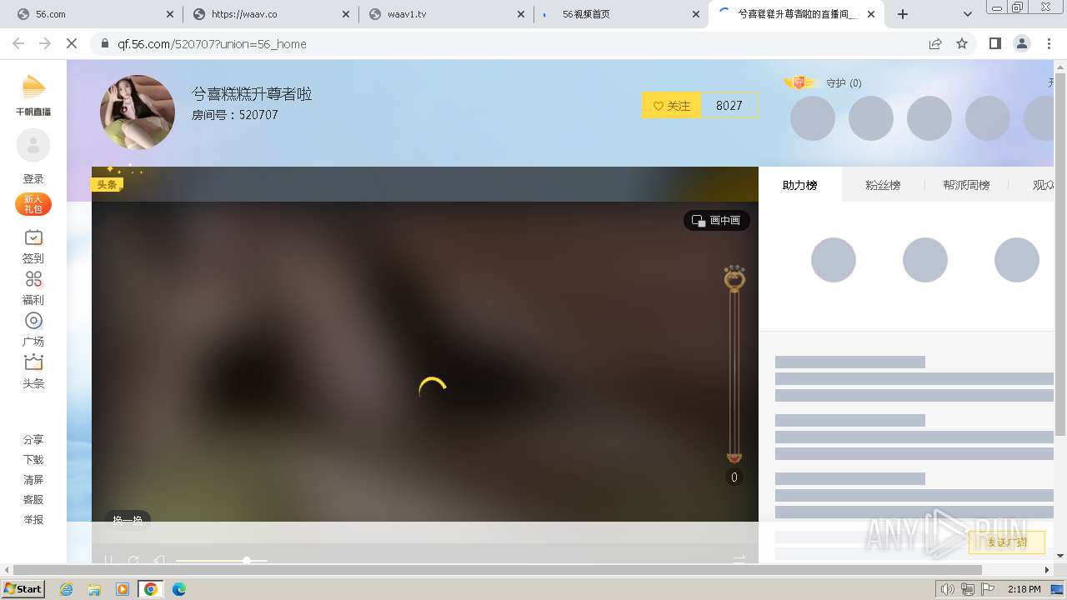The image size is (1067, 600).
Task: Open a new browser tab
Action: 903,14
